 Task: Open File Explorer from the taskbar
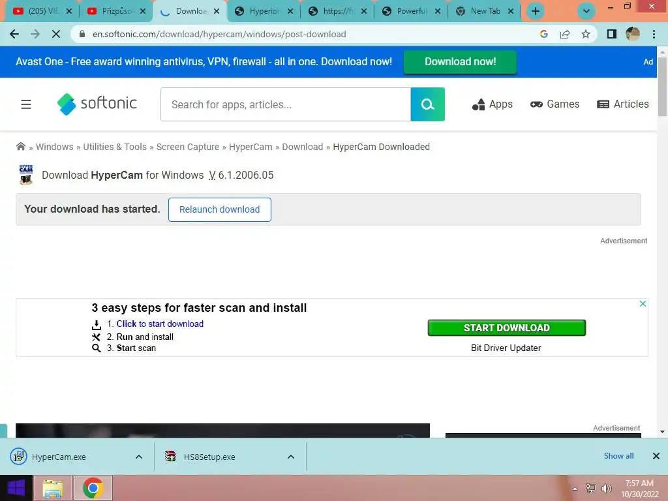point(53,488)
